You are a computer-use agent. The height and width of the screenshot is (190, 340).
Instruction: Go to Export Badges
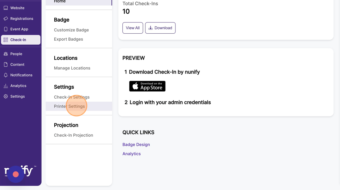click(x=68, y=39)
